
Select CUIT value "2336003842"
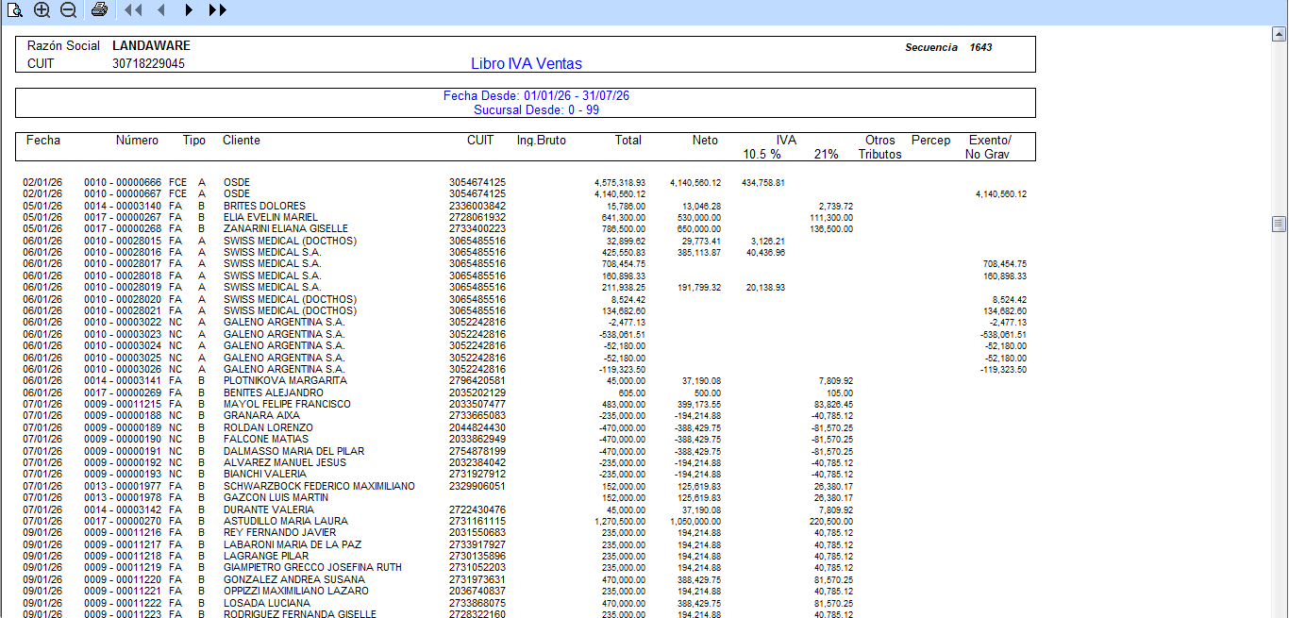[477, 206]
